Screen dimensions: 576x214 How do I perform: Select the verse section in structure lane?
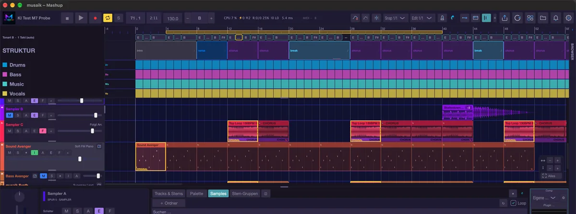tap(212, 50)
